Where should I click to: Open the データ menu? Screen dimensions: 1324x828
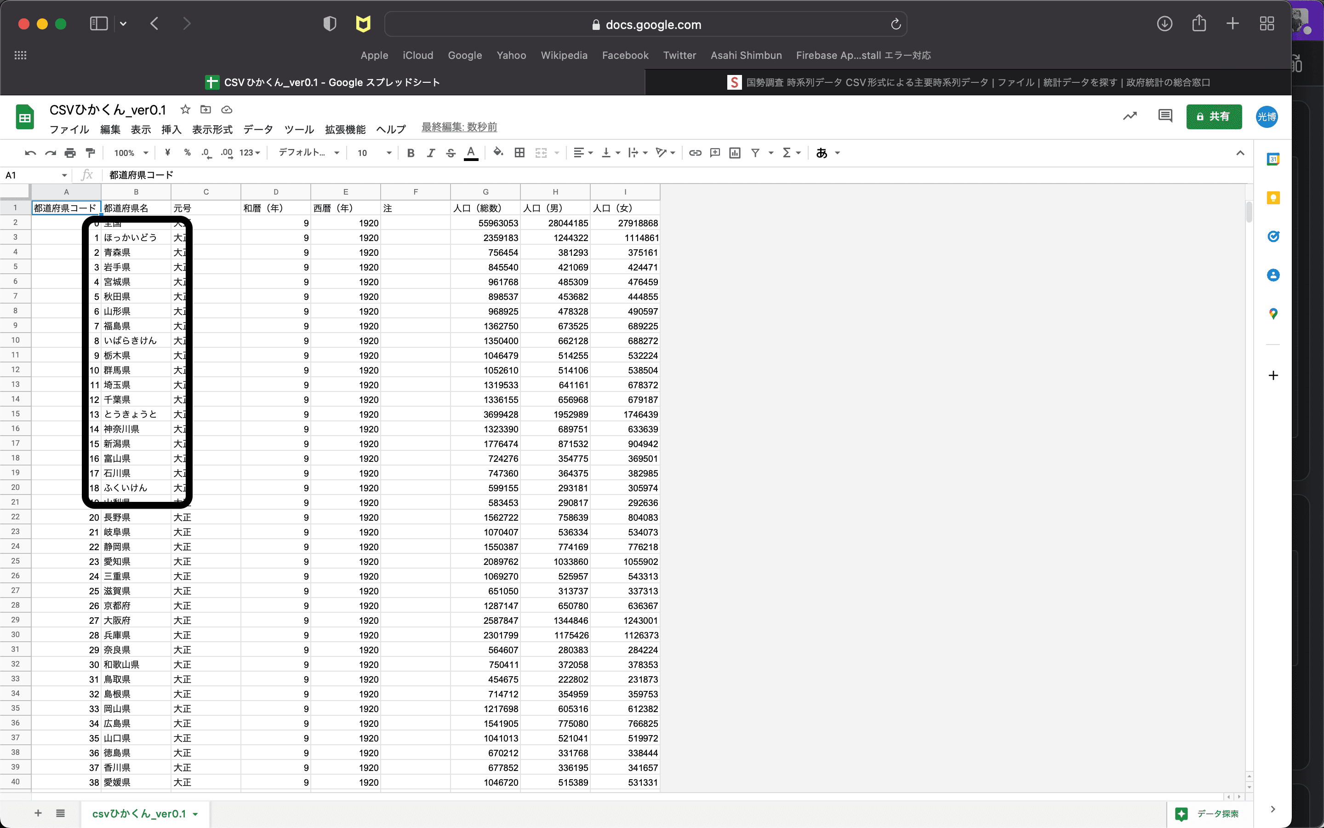(x=258, y=129)
